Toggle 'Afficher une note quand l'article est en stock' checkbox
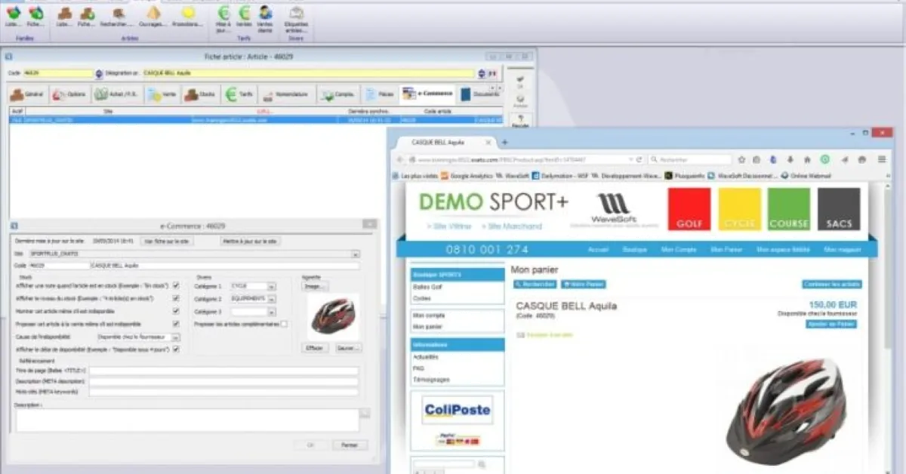The height and width of the screenshot is (474, 906). pos(176,285)
